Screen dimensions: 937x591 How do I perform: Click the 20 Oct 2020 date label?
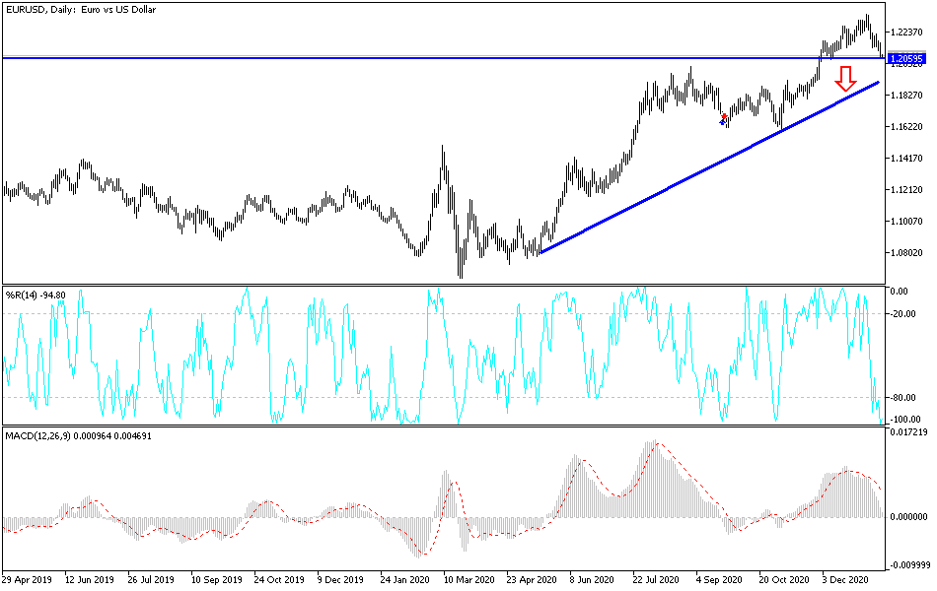tap(783, 579)
